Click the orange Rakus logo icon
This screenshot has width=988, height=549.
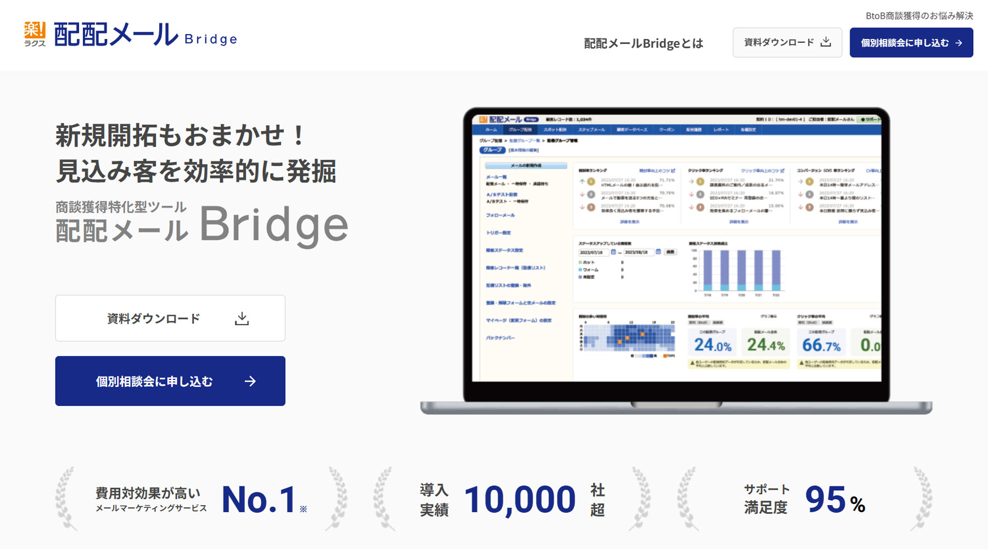click(x=35, y=30)
